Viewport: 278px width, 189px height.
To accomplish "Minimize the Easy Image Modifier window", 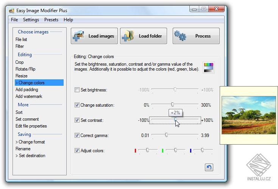I will click(194, 9).
